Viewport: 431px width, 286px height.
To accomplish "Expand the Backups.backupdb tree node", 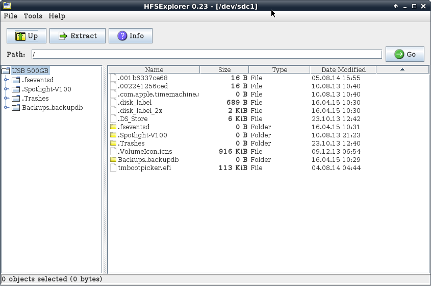I will [x=7, y=107].
